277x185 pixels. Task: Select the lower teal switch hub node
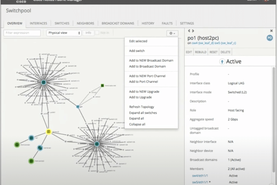coord(97,144)
